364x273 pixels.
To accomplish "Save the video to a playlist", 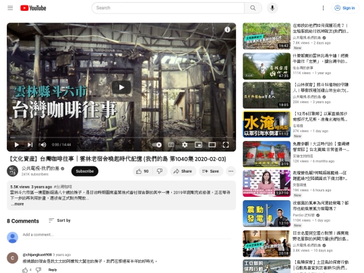I will [211, 171].
